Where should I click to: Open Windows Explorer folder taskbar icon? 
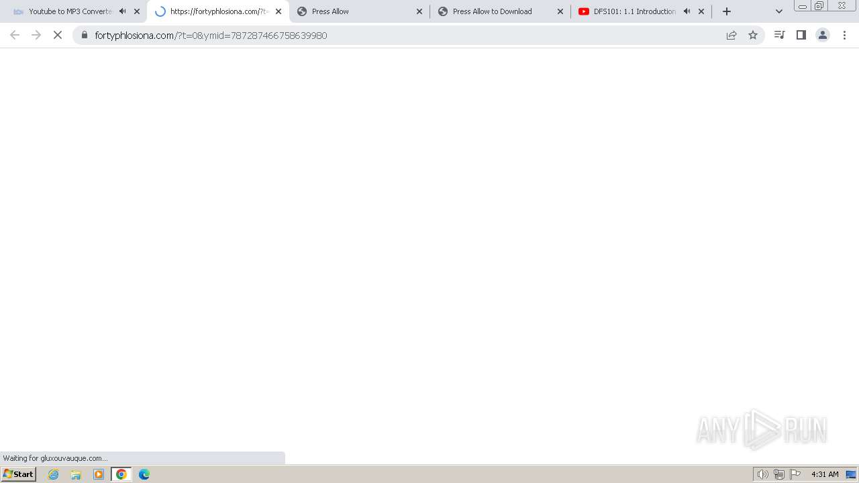(76, 474)
